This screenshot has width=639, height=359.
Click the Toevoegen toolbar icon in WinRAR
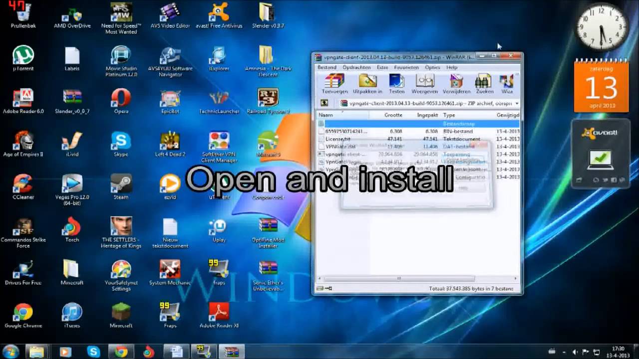click(x=334, y=83)
